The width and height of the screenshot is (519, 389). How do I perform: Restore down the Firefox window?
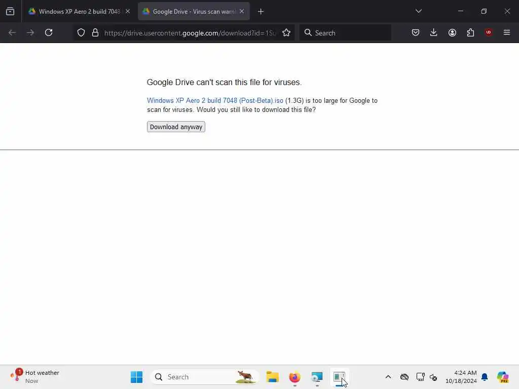point(484,11)
